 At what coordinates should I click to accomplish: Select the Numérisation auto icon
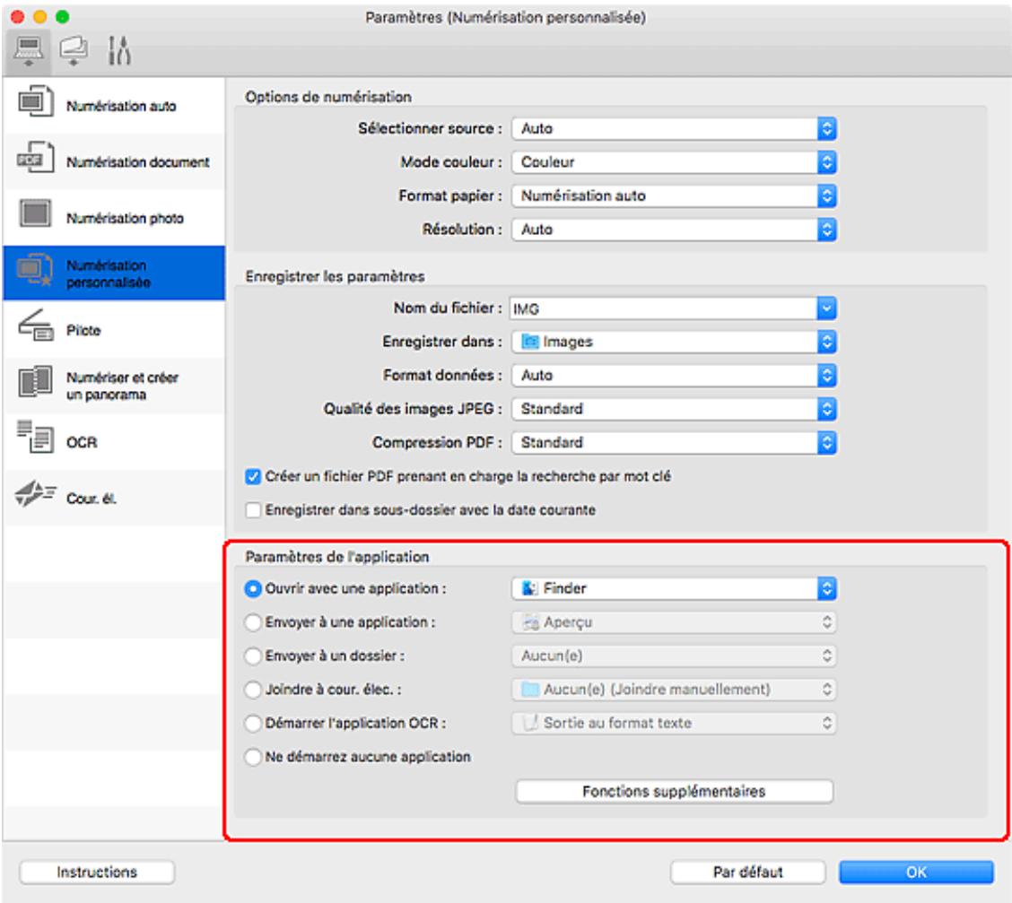(34, 106)
